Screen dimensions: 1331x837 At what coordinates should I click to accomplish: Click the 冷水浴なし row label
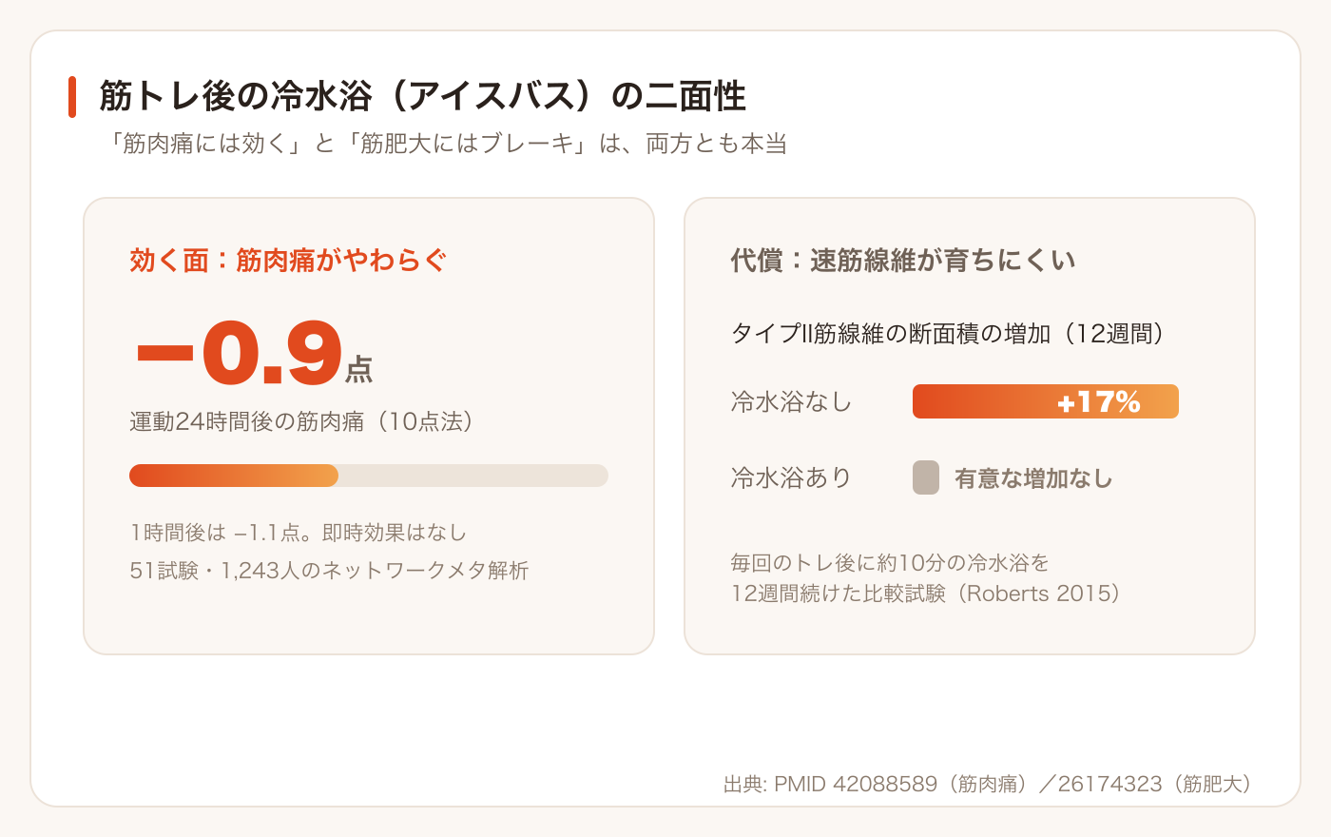(x=791, y=401)
